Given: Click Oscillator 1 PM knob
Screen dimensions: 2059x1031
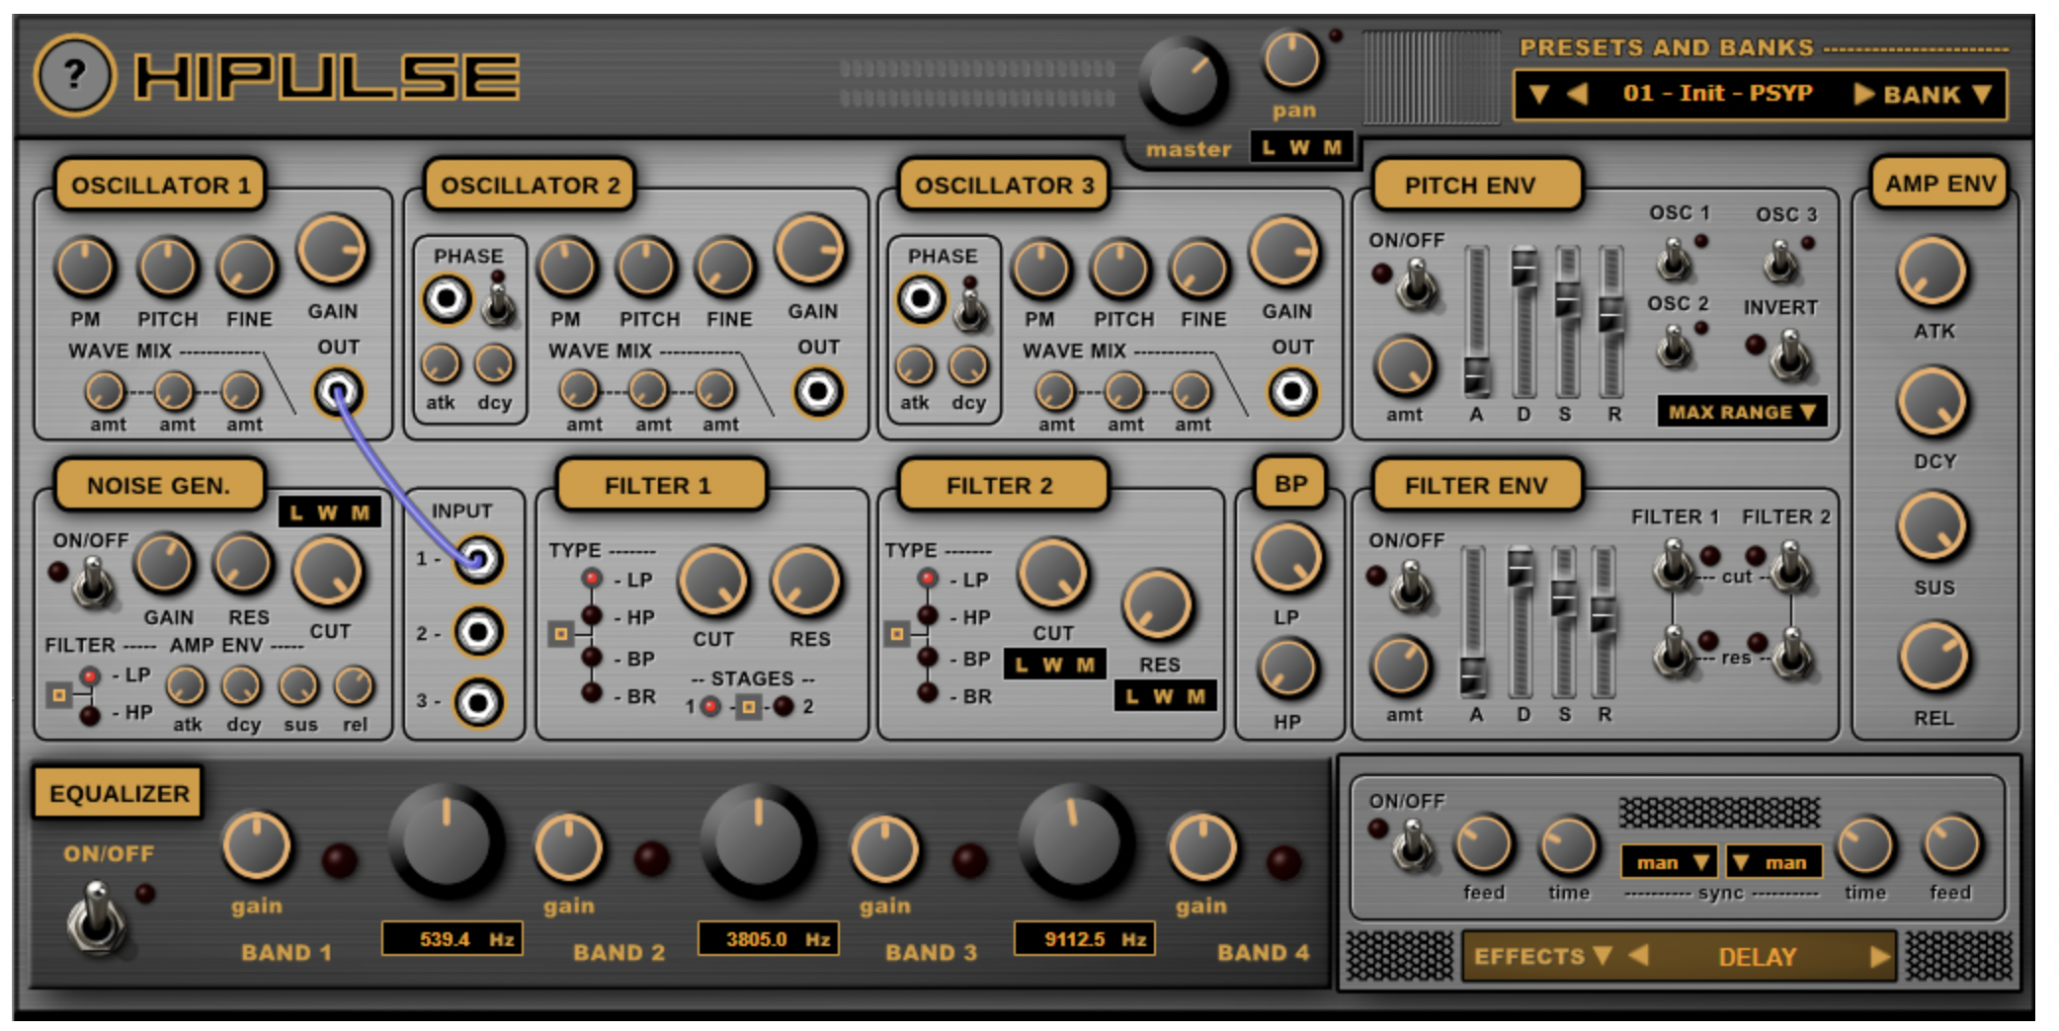Looking at the screenshot, I should click(86, 268).
